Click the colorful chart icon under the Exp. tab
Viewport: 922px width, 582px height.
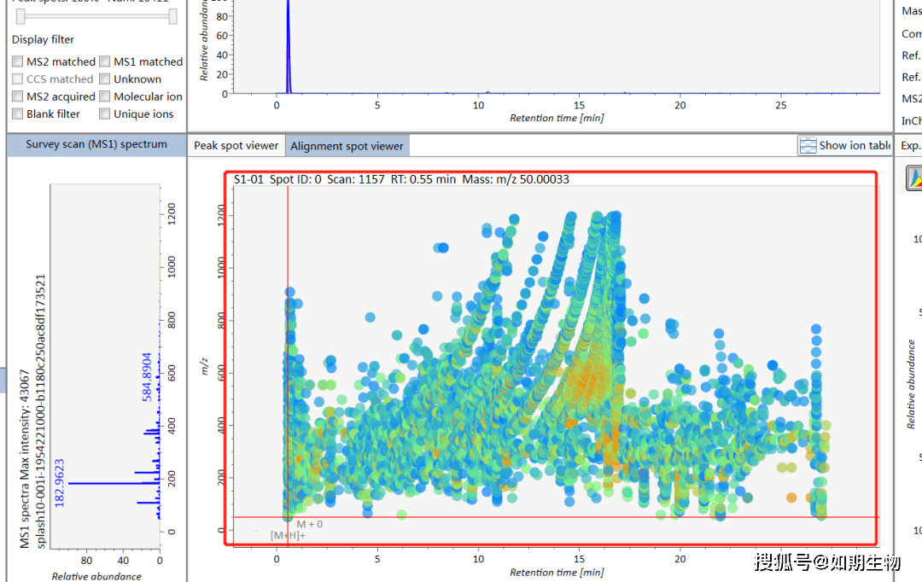pos(915,178)
